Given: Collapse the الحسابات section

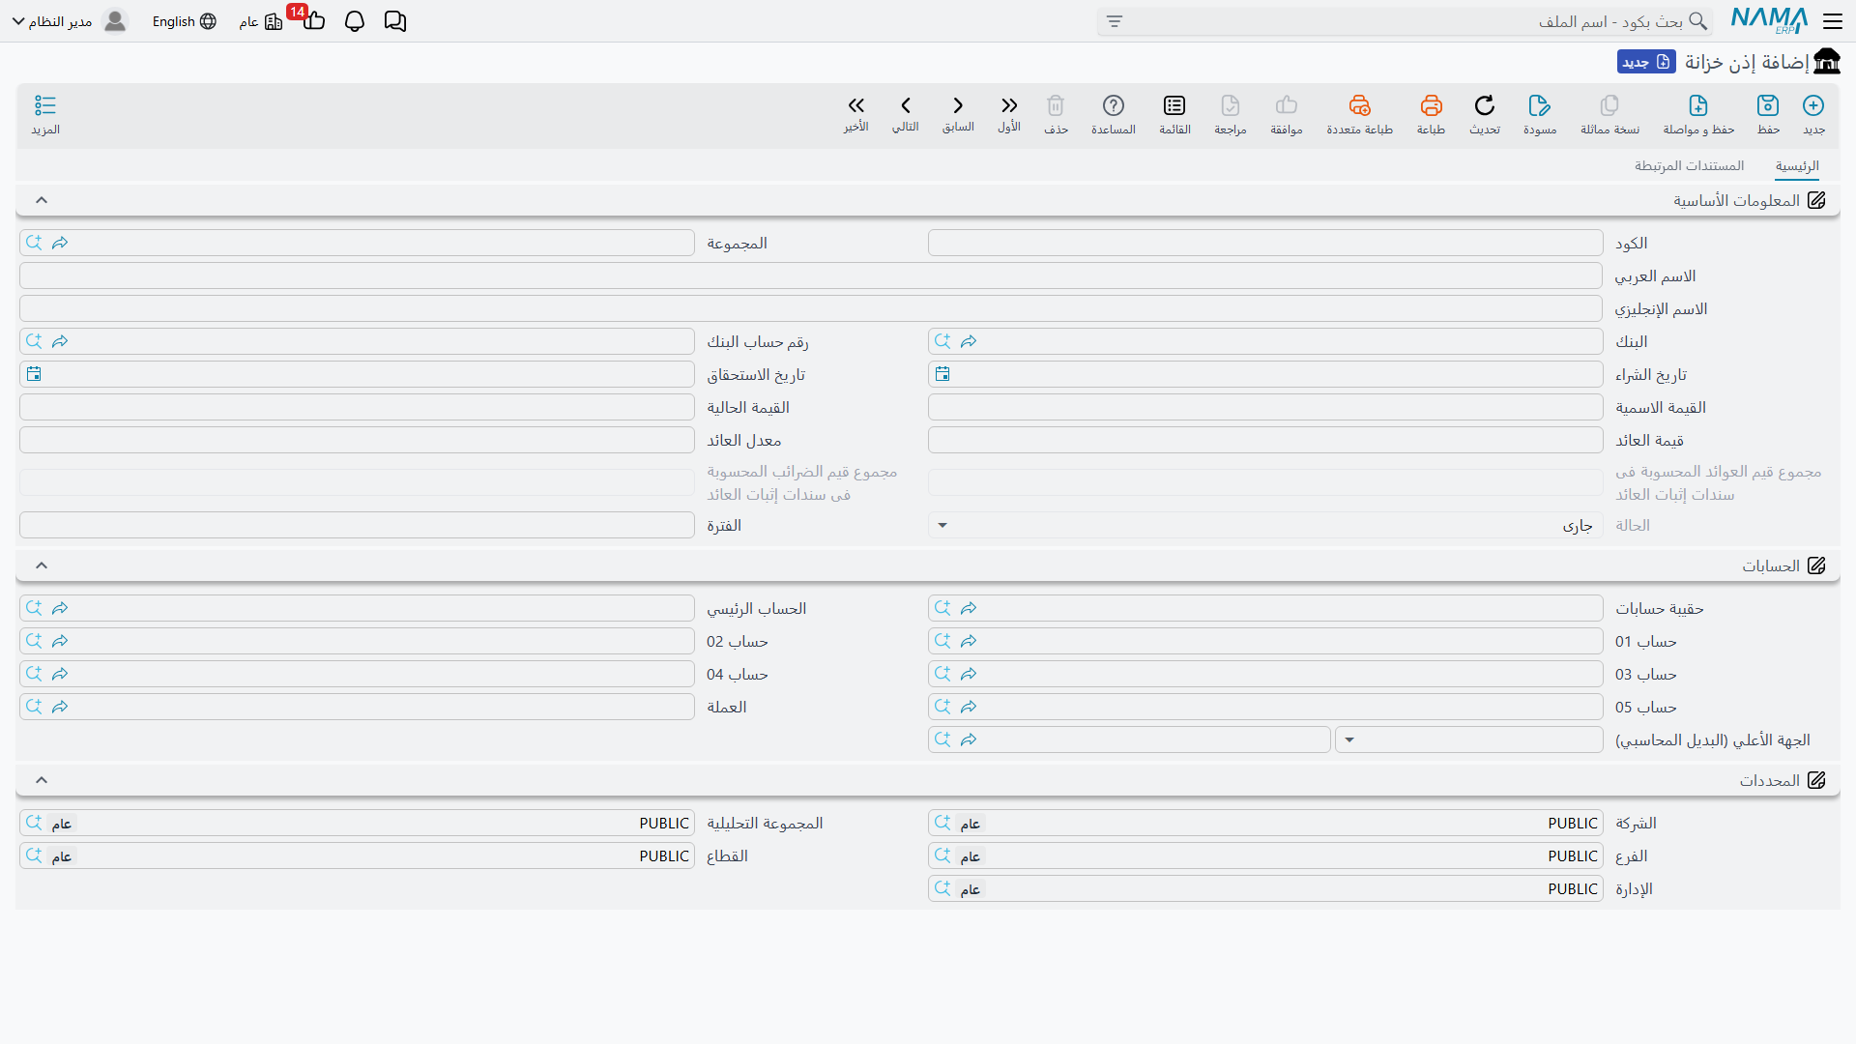Looking at the screenshot, I should [42, 565].
